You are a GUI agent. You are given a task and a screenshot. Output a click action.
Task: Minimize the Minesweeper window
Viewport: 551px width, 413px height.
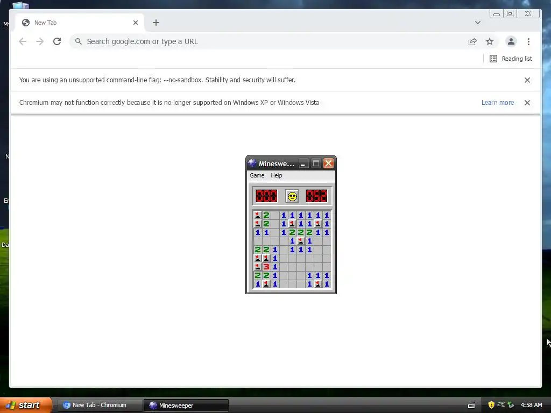tap(303, 163)
